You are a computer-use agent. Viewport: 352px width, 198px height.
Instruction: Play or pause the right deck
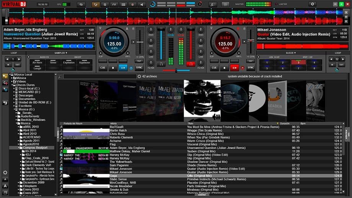coord(235,68)
